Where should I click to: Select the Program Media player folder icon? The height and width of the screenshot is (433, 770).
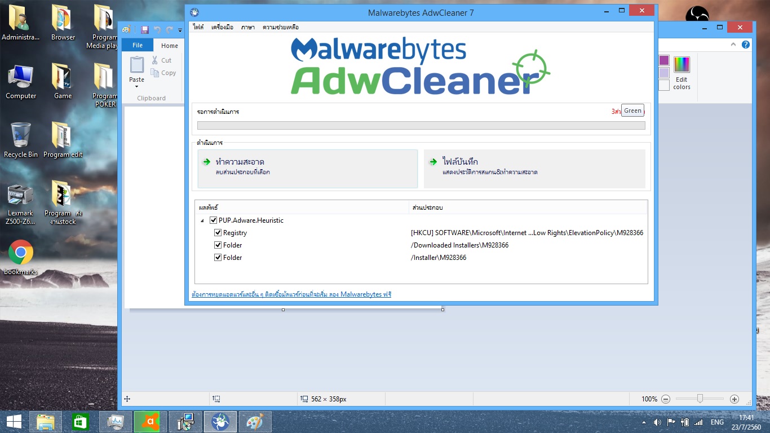tap(105, 18)
